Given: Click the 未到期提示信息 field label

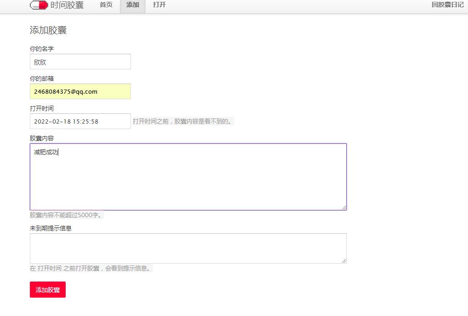Looking at the screenshot, I should (51, 228).
